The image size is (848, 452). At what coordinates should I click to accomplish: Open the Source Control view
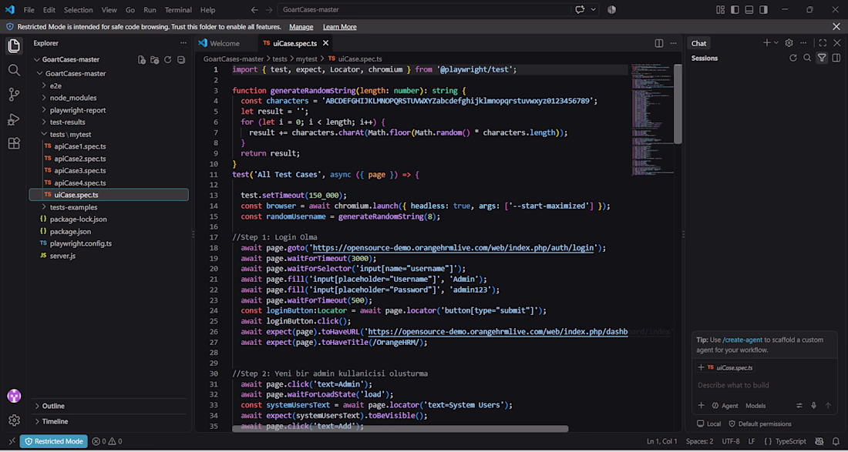(14, 95)
